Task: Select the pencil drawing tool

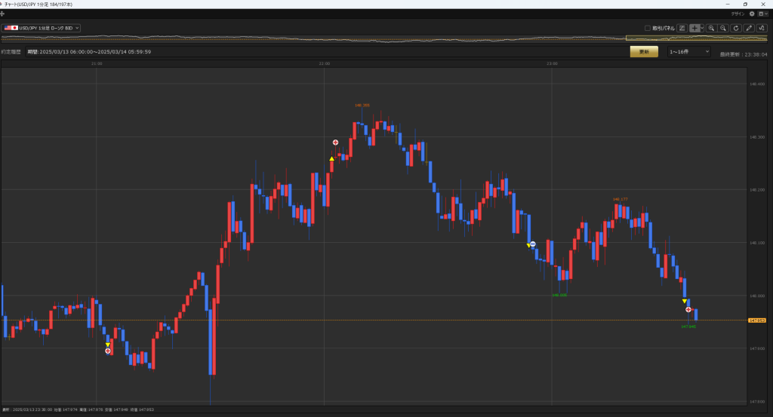Action: coord(749,28)
